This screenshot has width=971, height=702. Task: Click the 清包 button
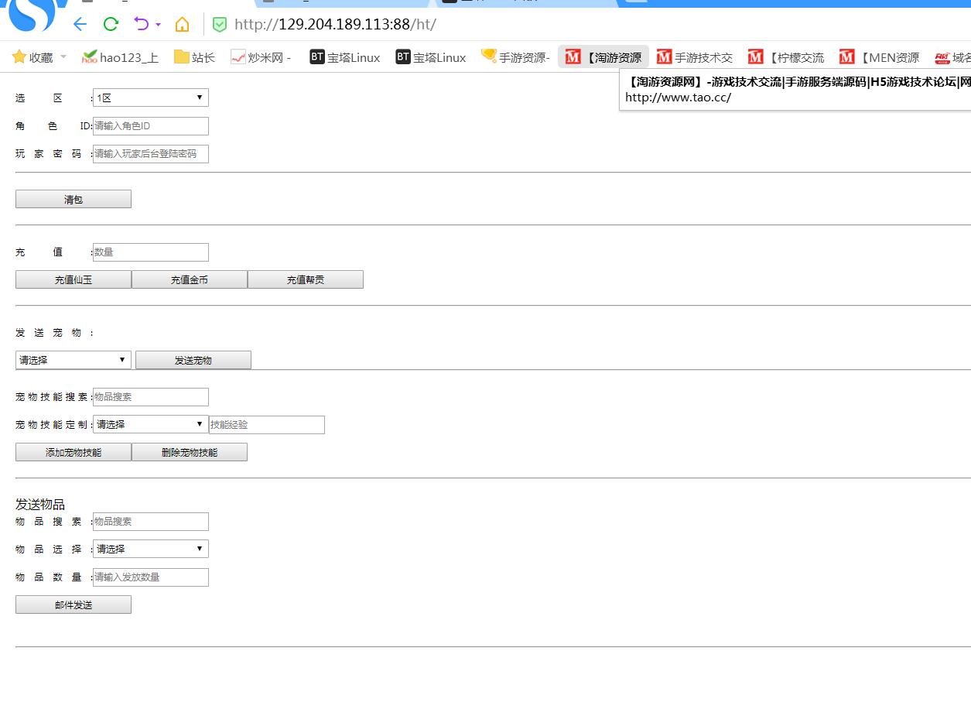(x=74, y=199)
